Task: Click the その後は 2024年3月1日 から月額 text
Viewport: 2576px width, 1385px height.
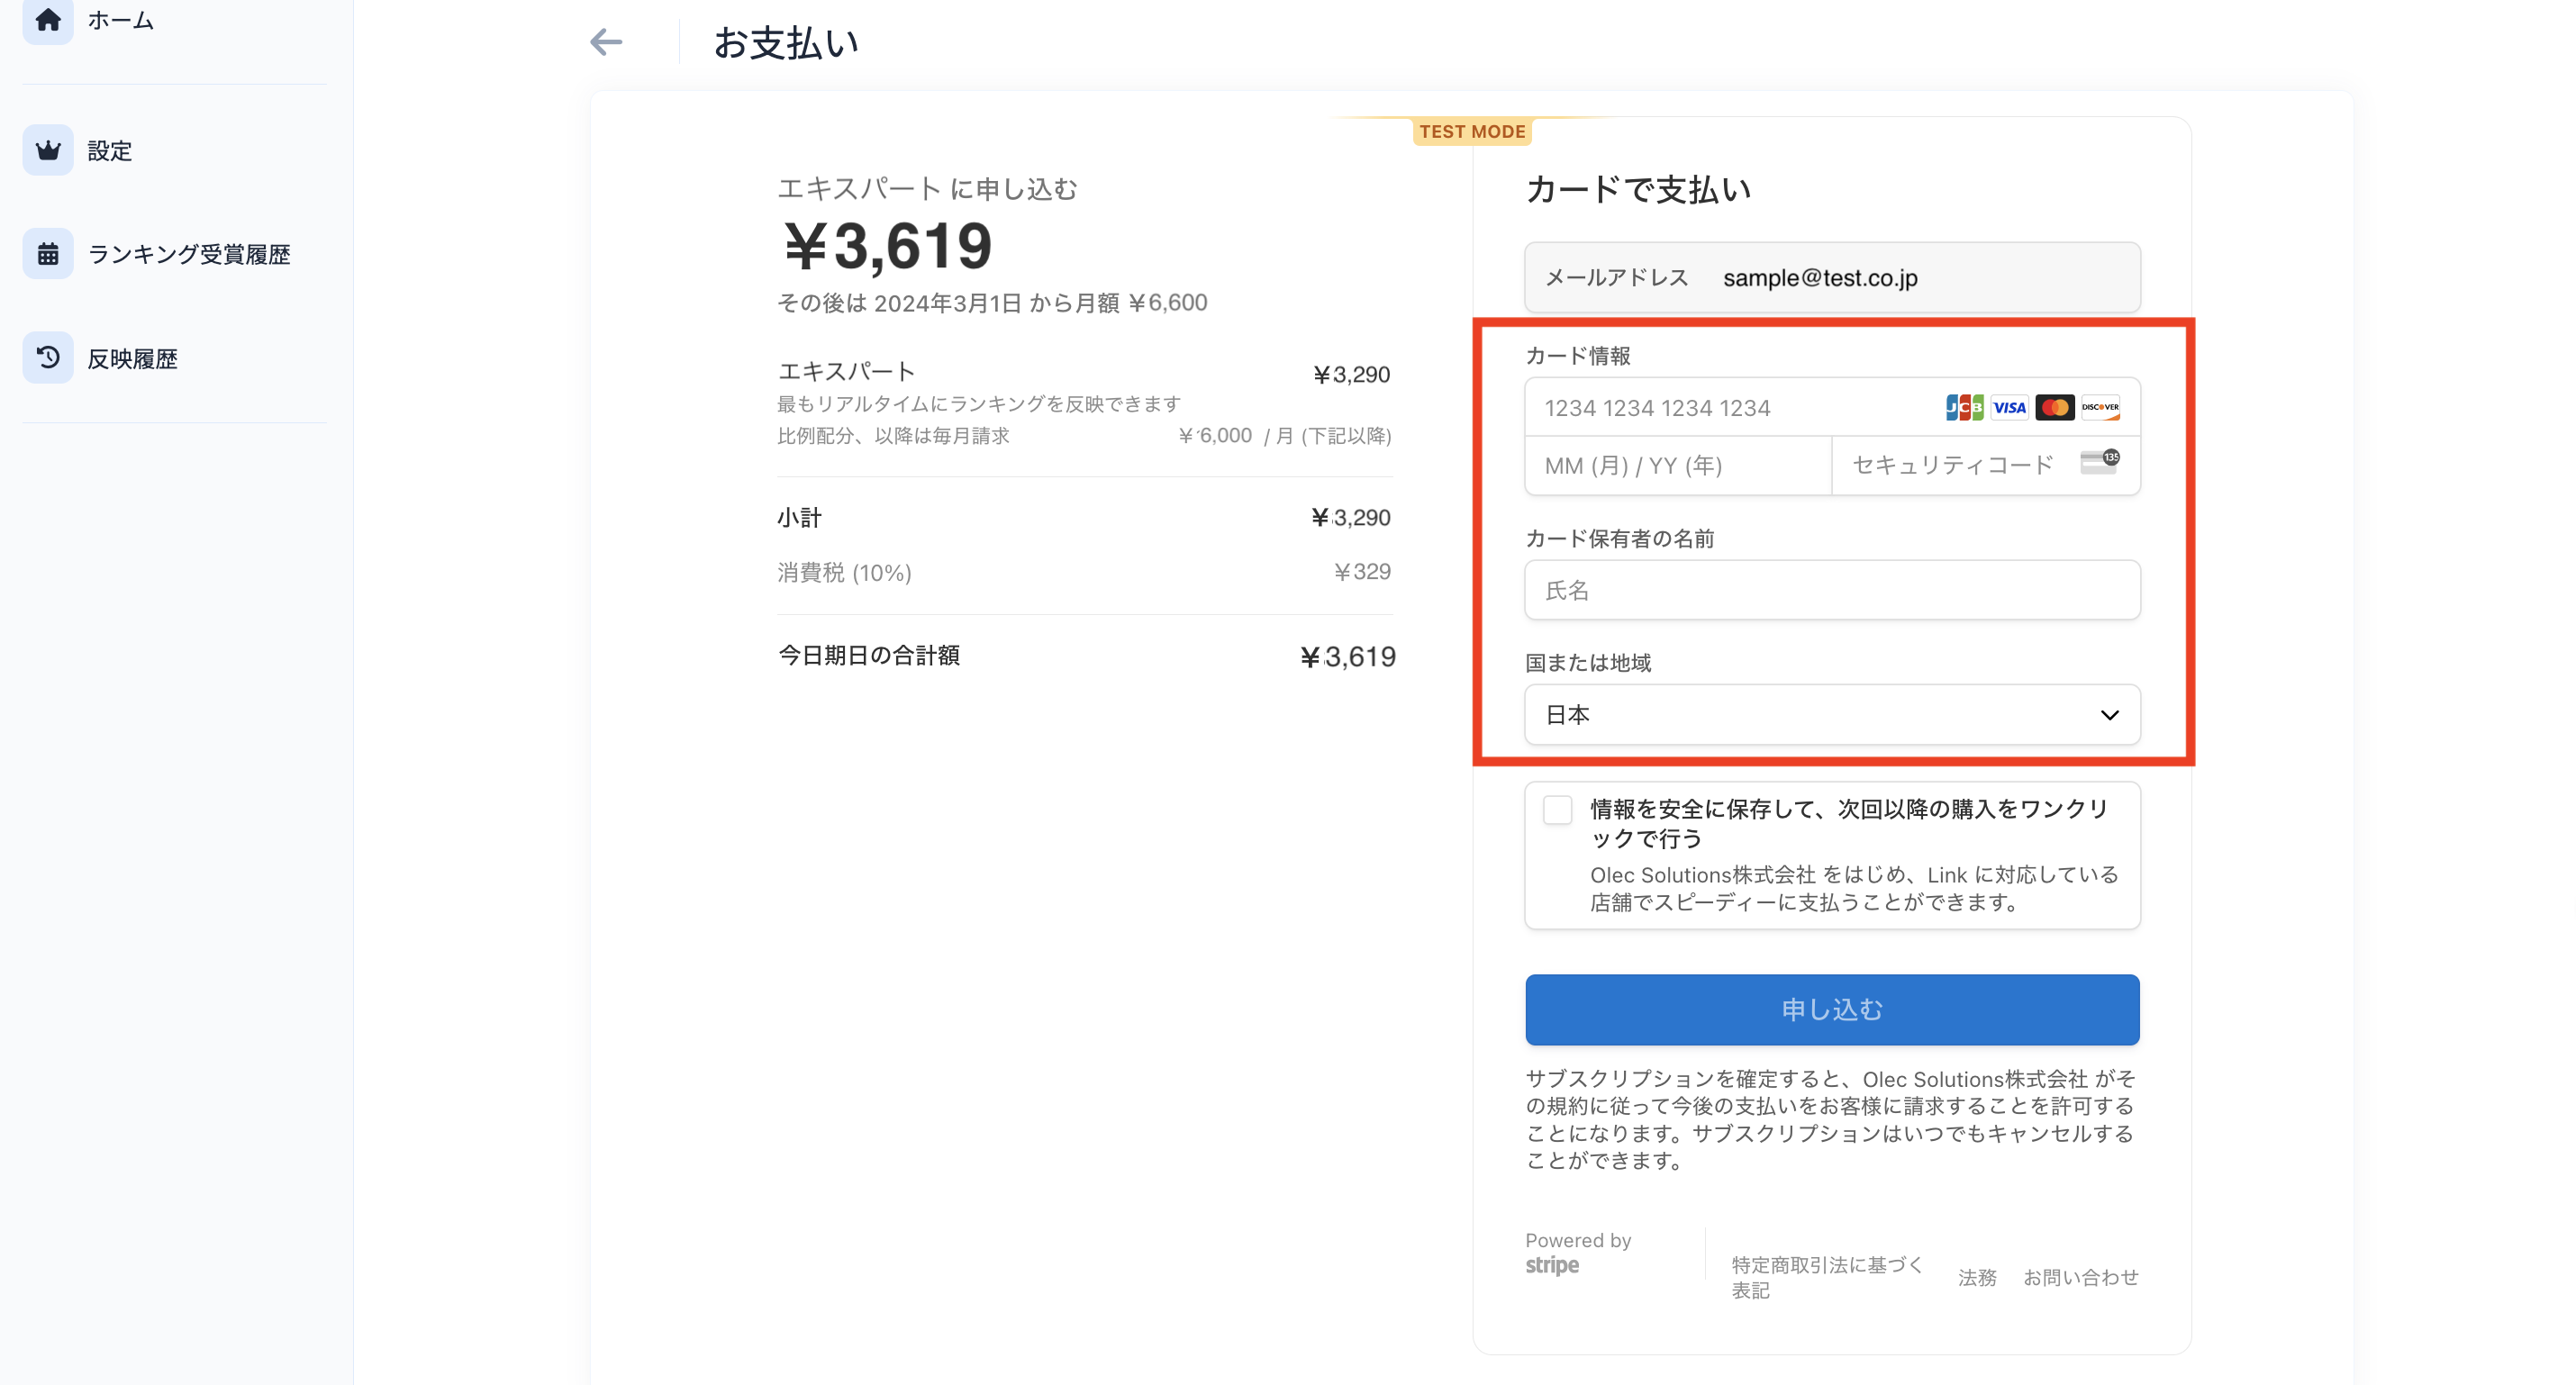Action: (x=992, y=303)
